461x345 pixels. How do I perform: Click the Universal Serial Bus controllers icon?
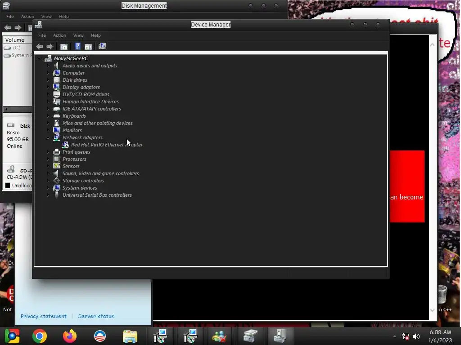56,195
